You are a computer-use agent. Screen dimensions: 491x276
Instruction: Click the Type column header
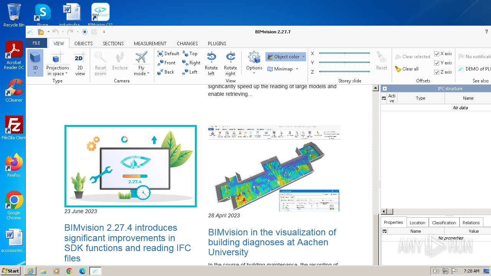421,98
